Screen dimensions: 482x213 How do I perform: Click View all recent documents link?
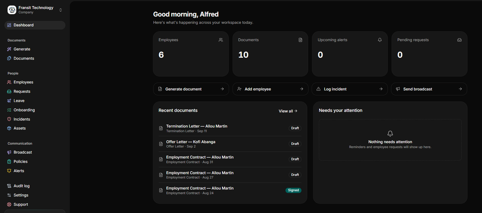coord(288,111)
